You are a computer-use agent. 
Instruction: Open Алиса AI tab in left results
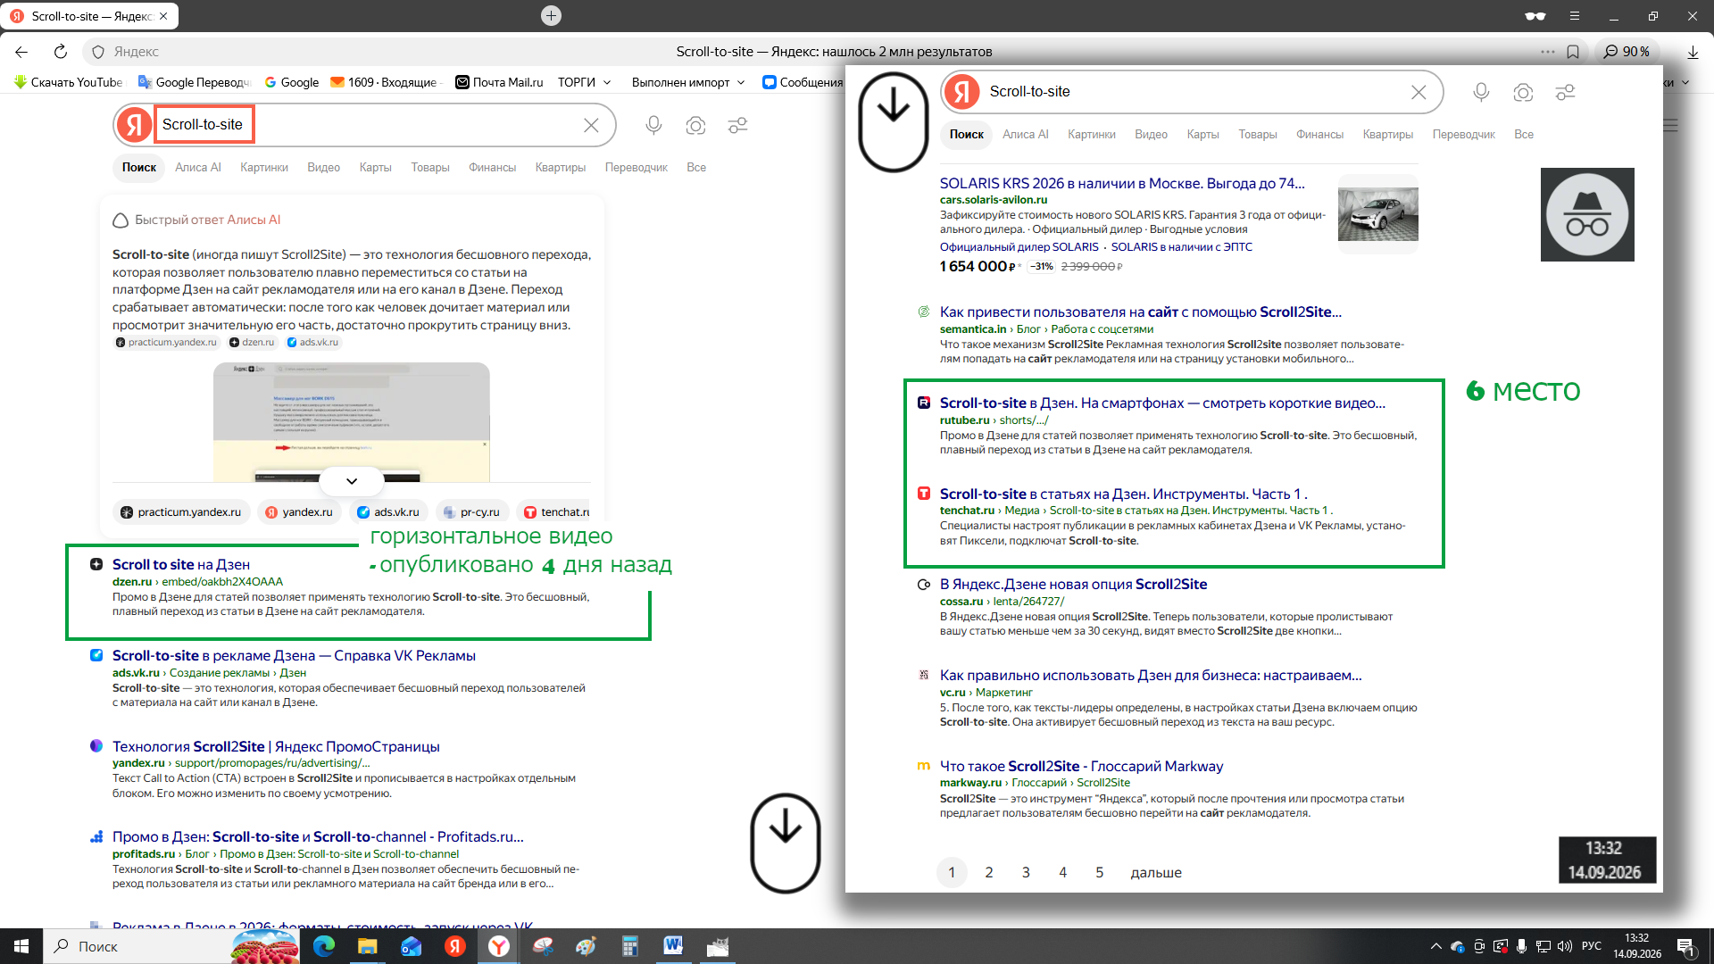click(x=198, y=168)
